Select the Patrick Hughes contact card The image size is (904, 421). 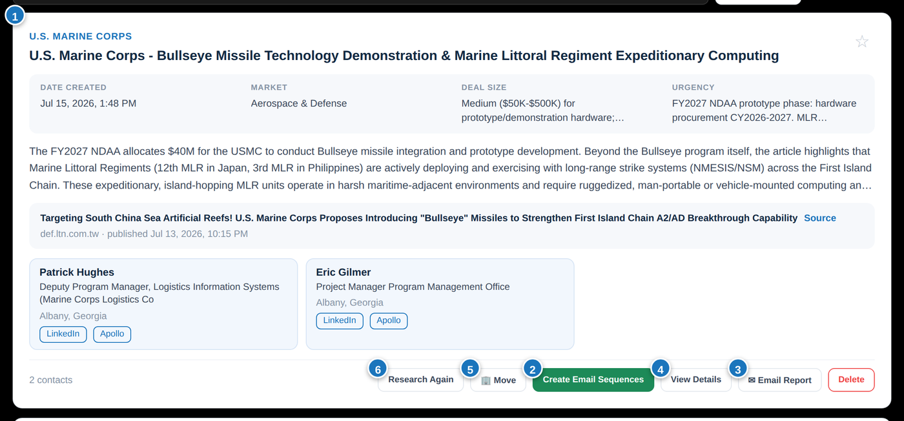tap(163, 304)
